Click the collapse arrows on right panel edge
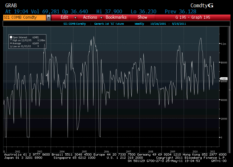 229,90
